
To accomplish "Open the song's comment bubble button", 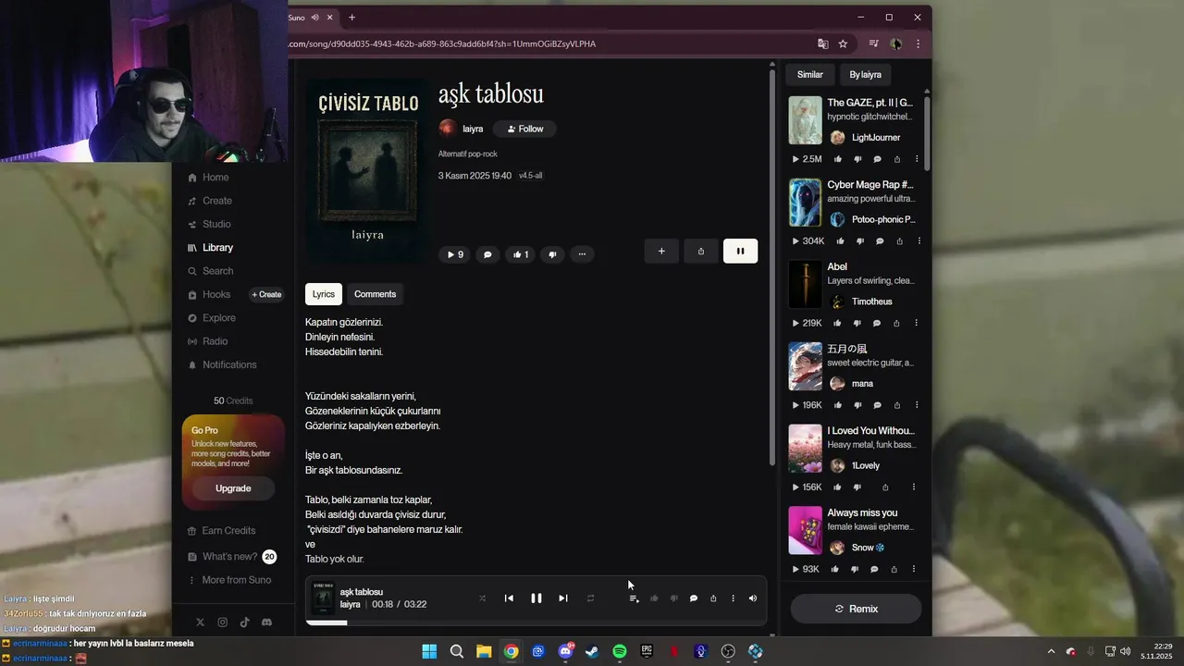I will (x=487, y=254).
